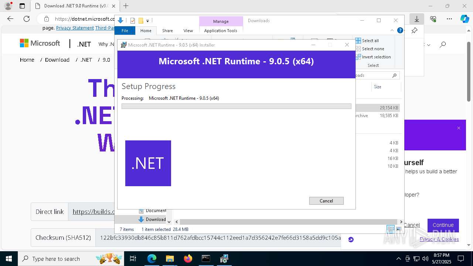The image size is (473, 266).
Task: Switch to the Home ribbon tab
Action: point(146,31)
